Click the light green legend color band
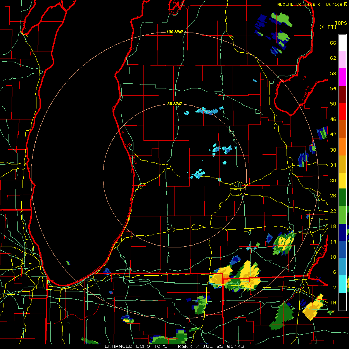 coord(342,215)
